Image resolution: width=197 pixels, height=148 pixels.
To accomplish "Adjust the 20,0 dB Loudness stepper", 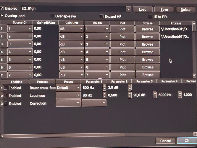I will click(x=155, y=95).
